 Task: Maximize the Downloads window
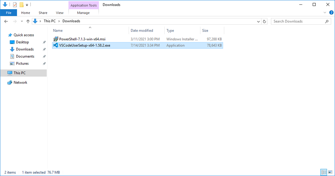point(314,4)
